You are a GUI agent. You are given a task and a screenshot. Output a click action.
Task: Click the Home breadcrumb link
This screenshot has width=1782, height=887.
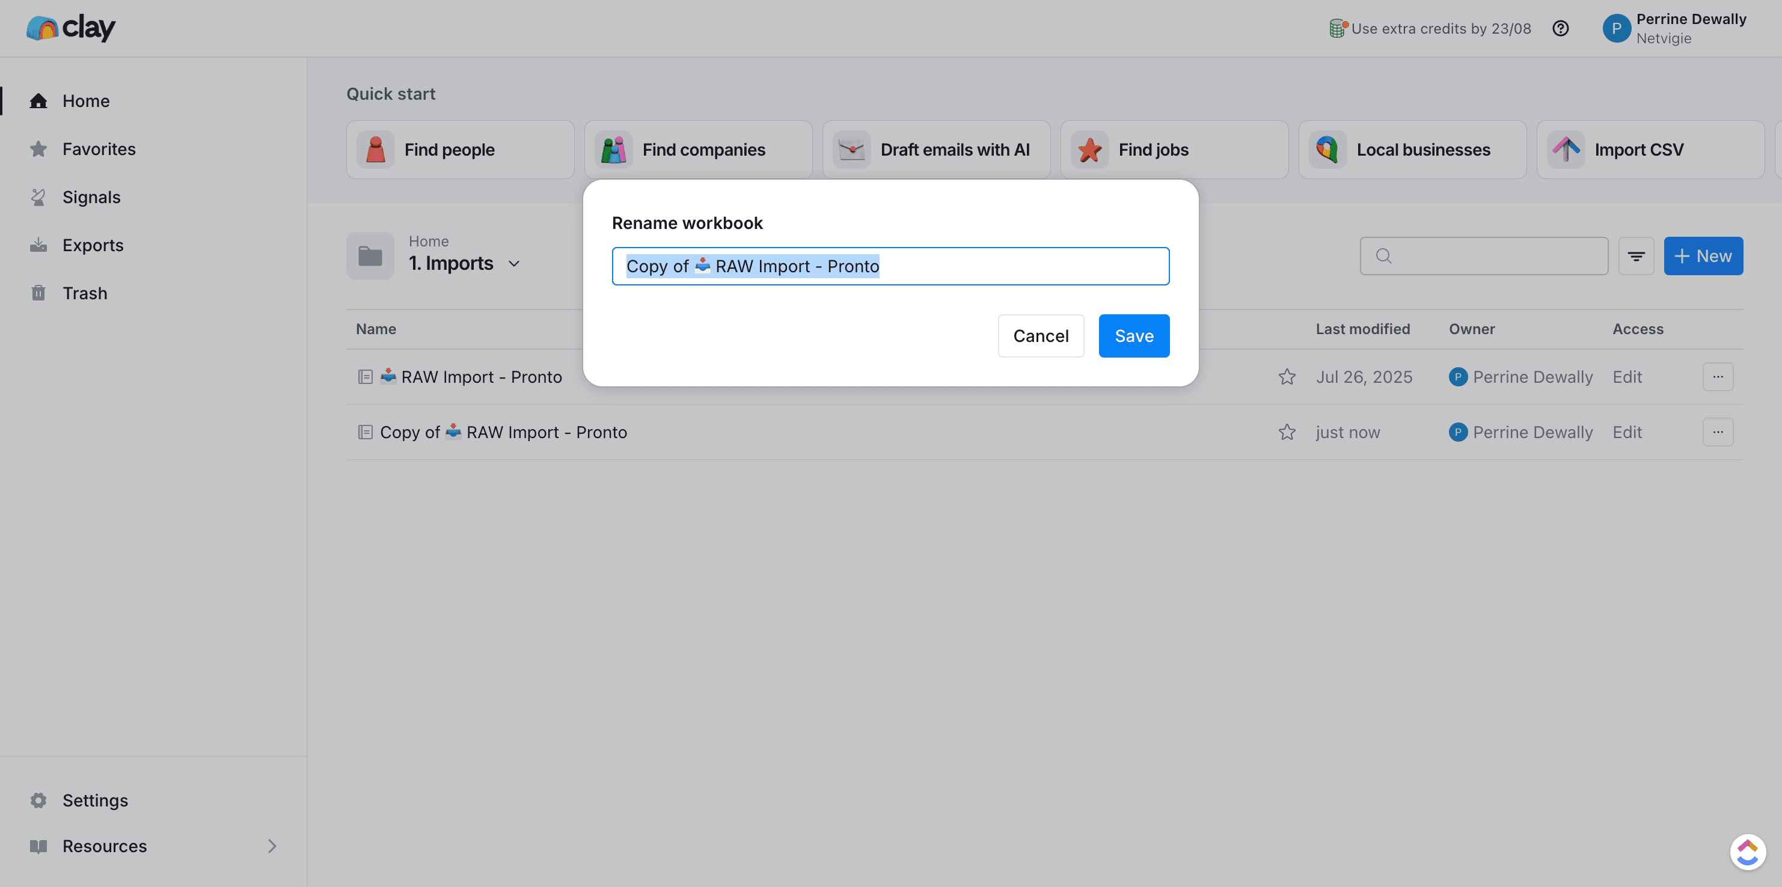coord(428,241)
